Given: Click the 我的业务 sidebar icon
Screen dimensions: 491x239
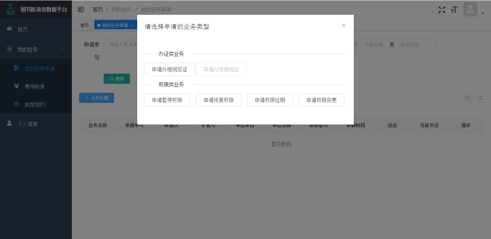Looking at the screenshot, I should [x=10, y=49].
